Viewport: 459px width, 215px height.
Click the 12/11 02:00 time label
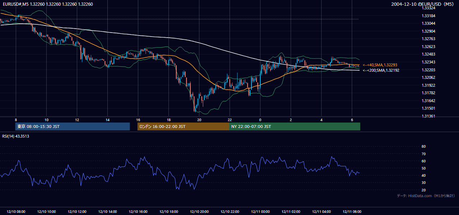291,211
